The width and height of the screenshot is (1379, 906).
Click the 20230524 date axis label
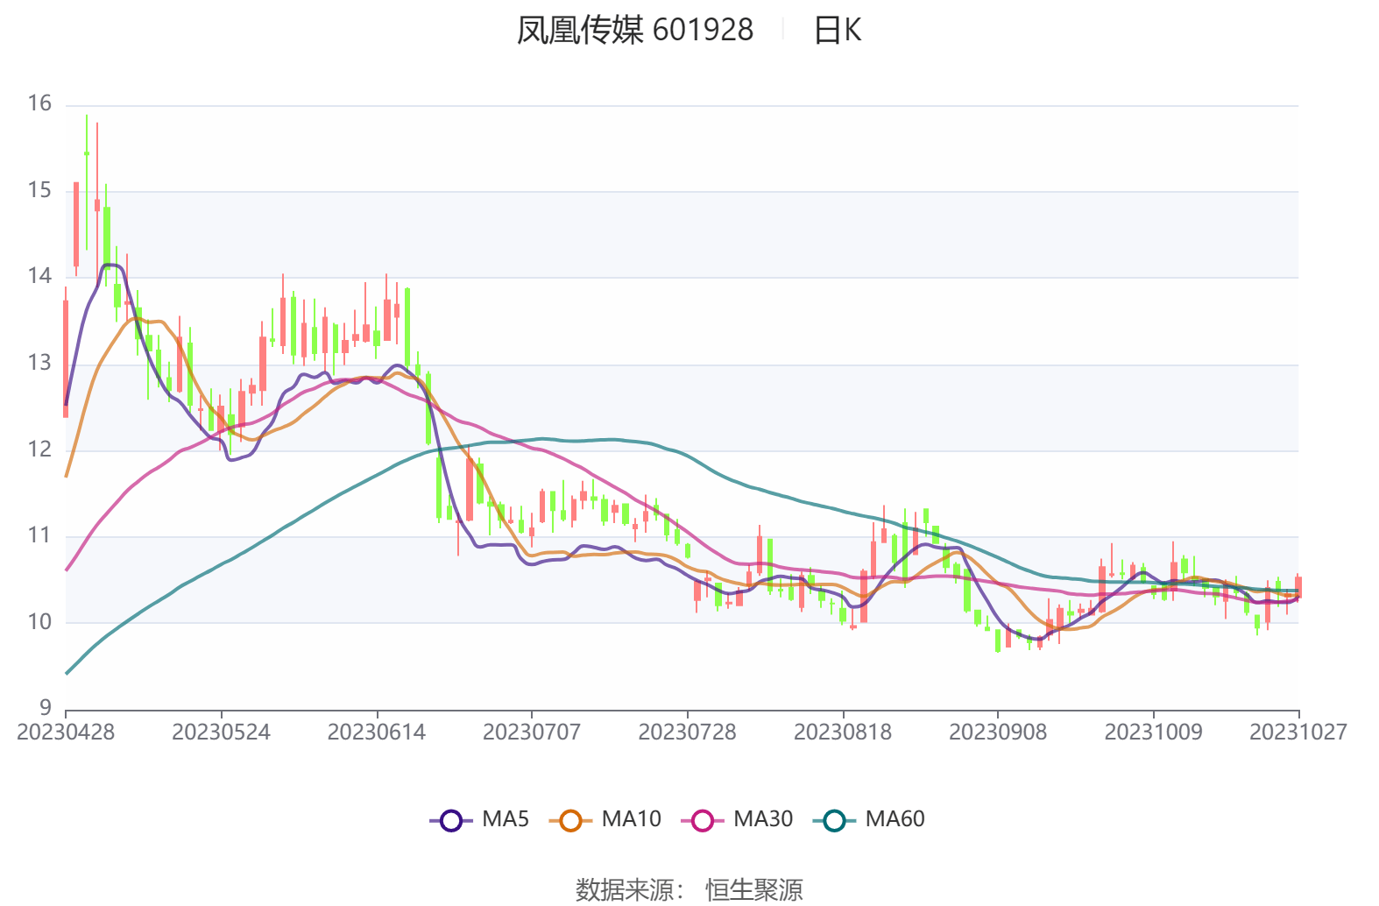point(221,733)
